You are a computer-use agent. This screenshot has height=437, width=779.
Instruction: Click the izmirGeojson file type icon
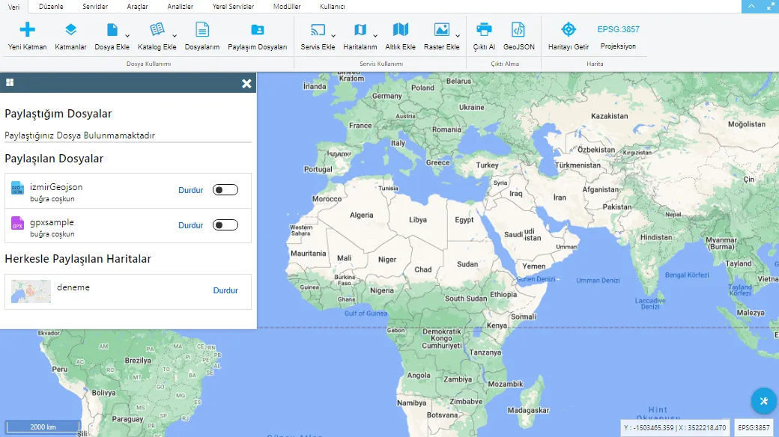[17, 188]
